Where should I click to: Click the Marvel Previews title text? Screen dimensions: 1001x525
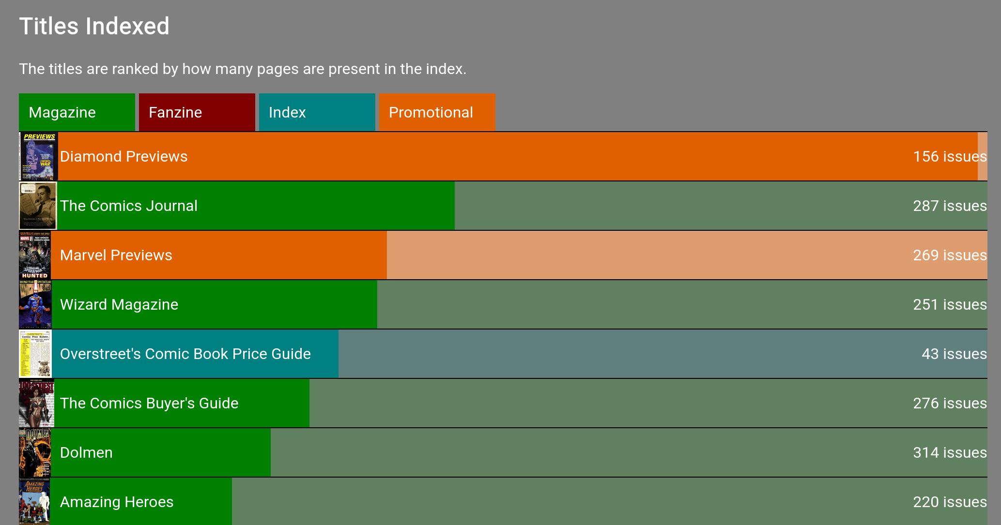point(116,255)
